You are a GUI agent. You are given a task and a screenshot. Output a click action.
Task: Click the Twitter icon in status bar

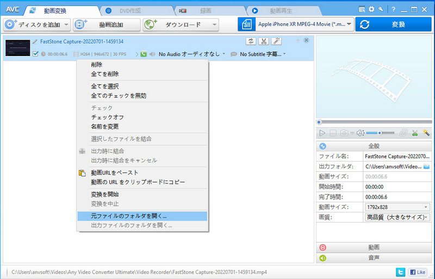pyautogui.click(x=400, y=272)
